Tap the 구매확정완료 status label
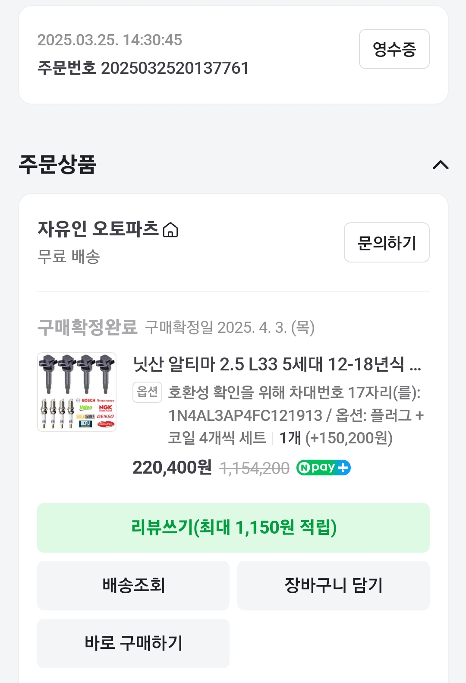Screen dimensions: 466x683 (88, 327)
